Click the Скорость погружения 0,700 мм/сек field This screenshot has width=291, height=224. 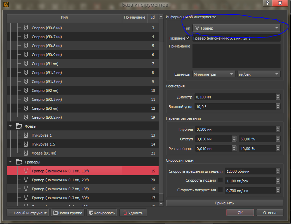pyautogui.click(x=250, y=191)
